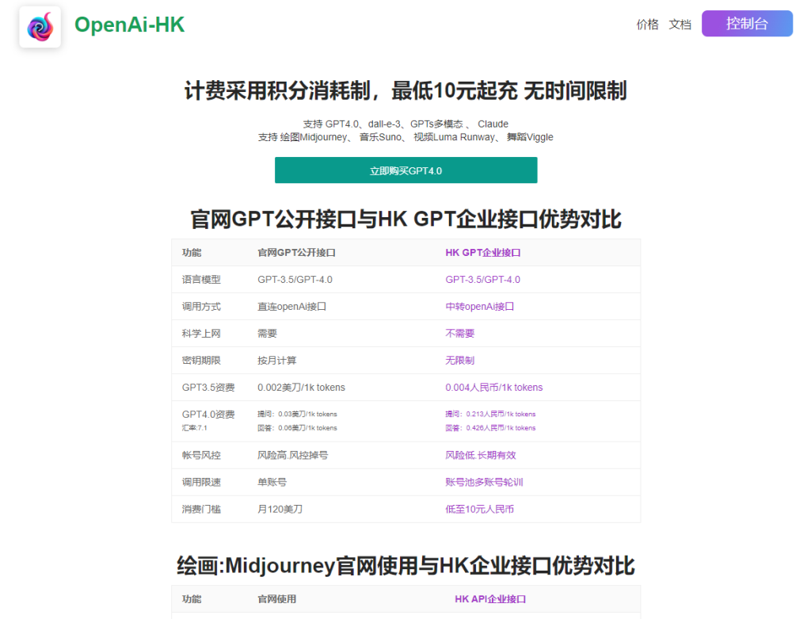Click the 不需要 cell
This screenshot has height=619, width=811.
[460, 334]
